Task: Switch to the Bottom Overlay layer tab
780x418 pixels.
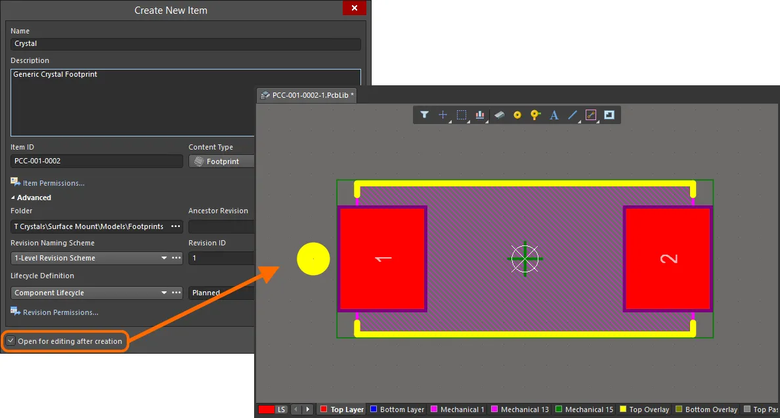Action: coord(706,409)
